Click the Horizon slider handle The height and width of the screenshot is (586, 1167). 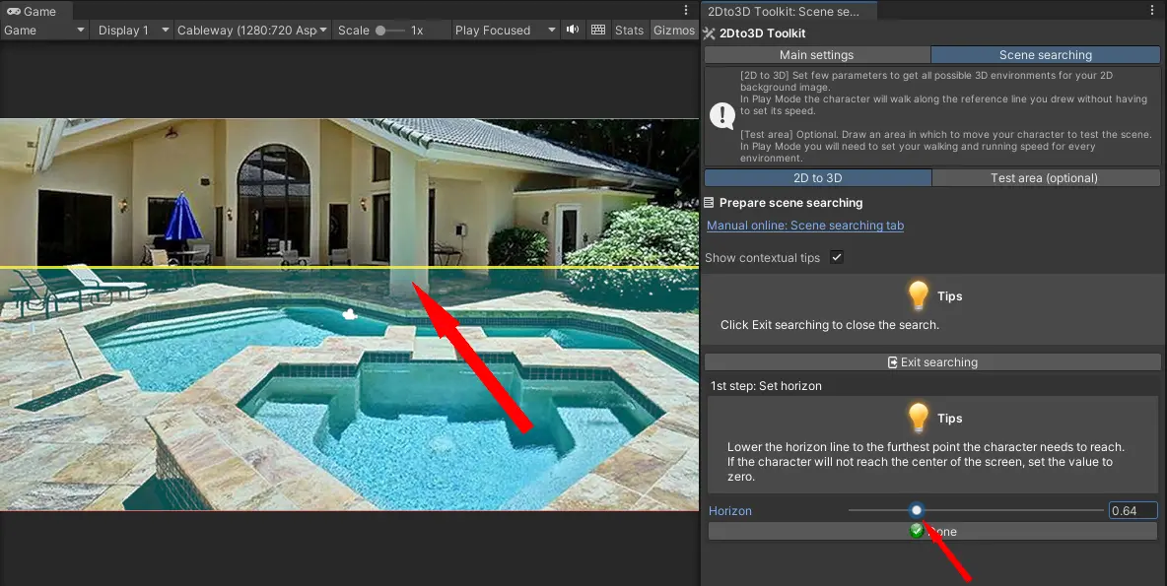pyautogui.click(x=917, y=510)
